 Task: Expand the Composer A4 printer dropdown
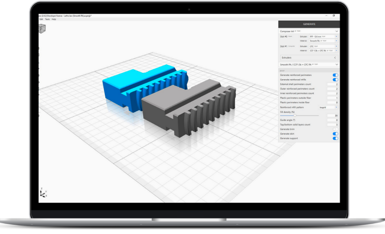(309, 31)
